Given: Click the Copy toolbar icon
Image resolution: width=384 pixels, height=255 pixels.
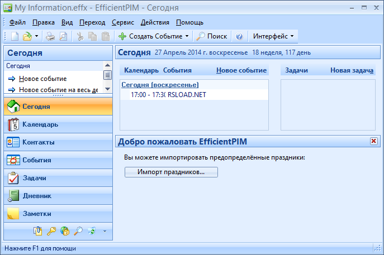Looking at the screenshot, I should (93, 36).
